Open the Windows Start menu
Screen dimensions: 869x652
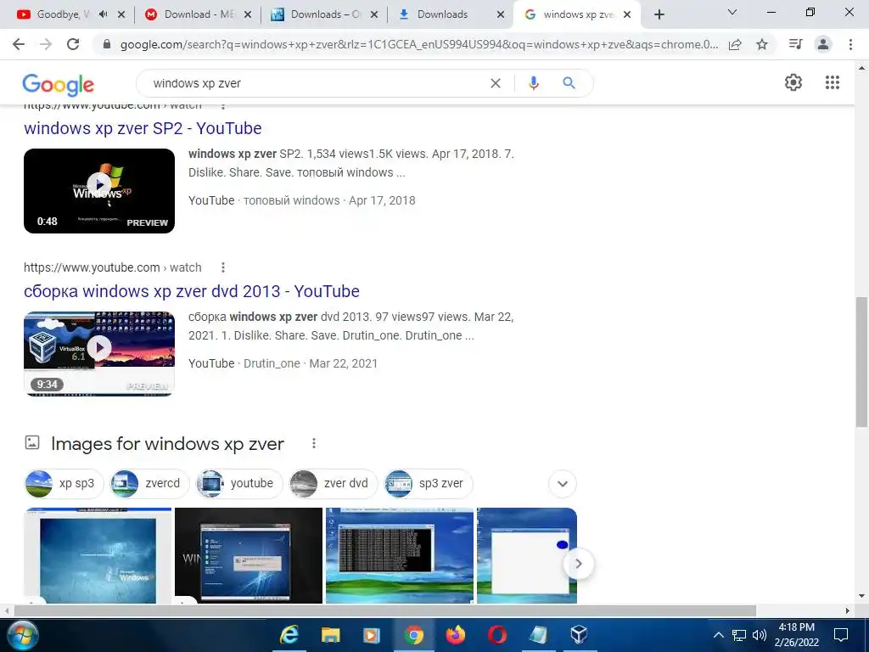click(23, 635)
